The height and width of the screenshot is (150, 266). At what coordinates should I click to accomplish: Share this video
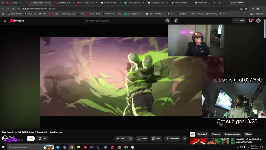tap(142, 139)
